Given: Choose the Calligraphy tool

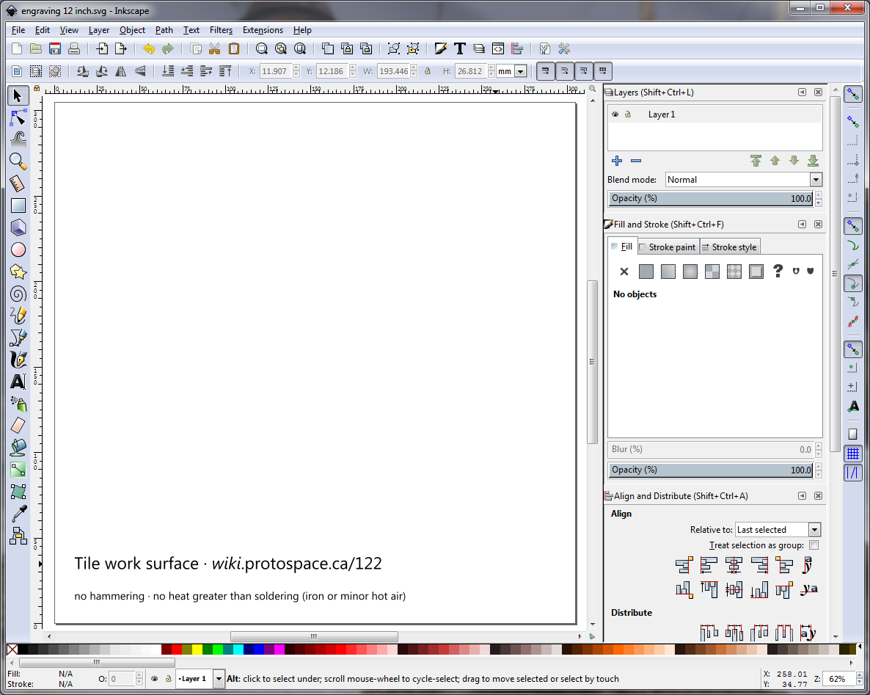Looking at the screenshot, I should (x=18, y=360).
